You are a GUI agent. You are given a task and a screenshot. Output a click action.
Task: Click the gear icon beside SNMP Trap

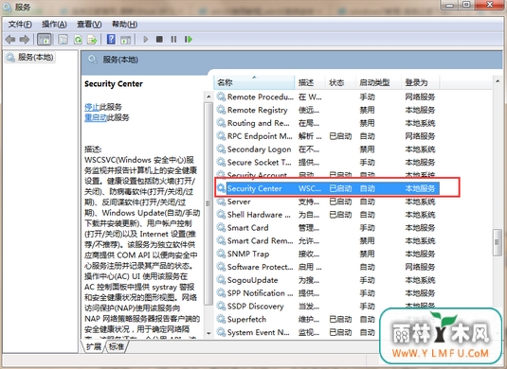221,254
